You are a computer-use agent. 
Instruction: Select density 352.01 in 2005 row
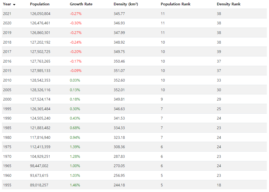[x=119, y=90]
